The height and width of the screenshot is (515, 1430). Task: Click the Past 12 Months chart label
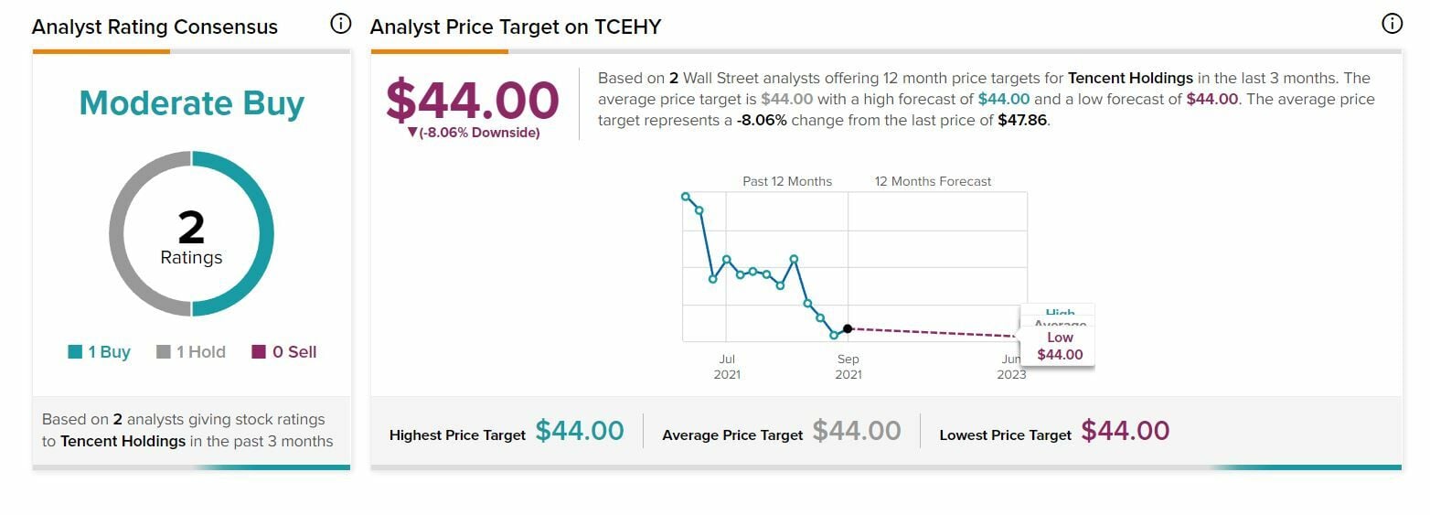(x=787, y=181)
